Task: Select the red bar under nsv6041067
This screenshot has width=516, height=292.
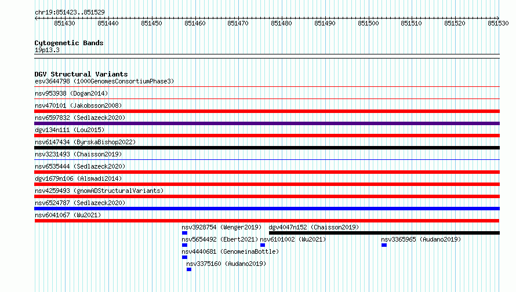Action: pyautogui.click(x=267, y=221)
